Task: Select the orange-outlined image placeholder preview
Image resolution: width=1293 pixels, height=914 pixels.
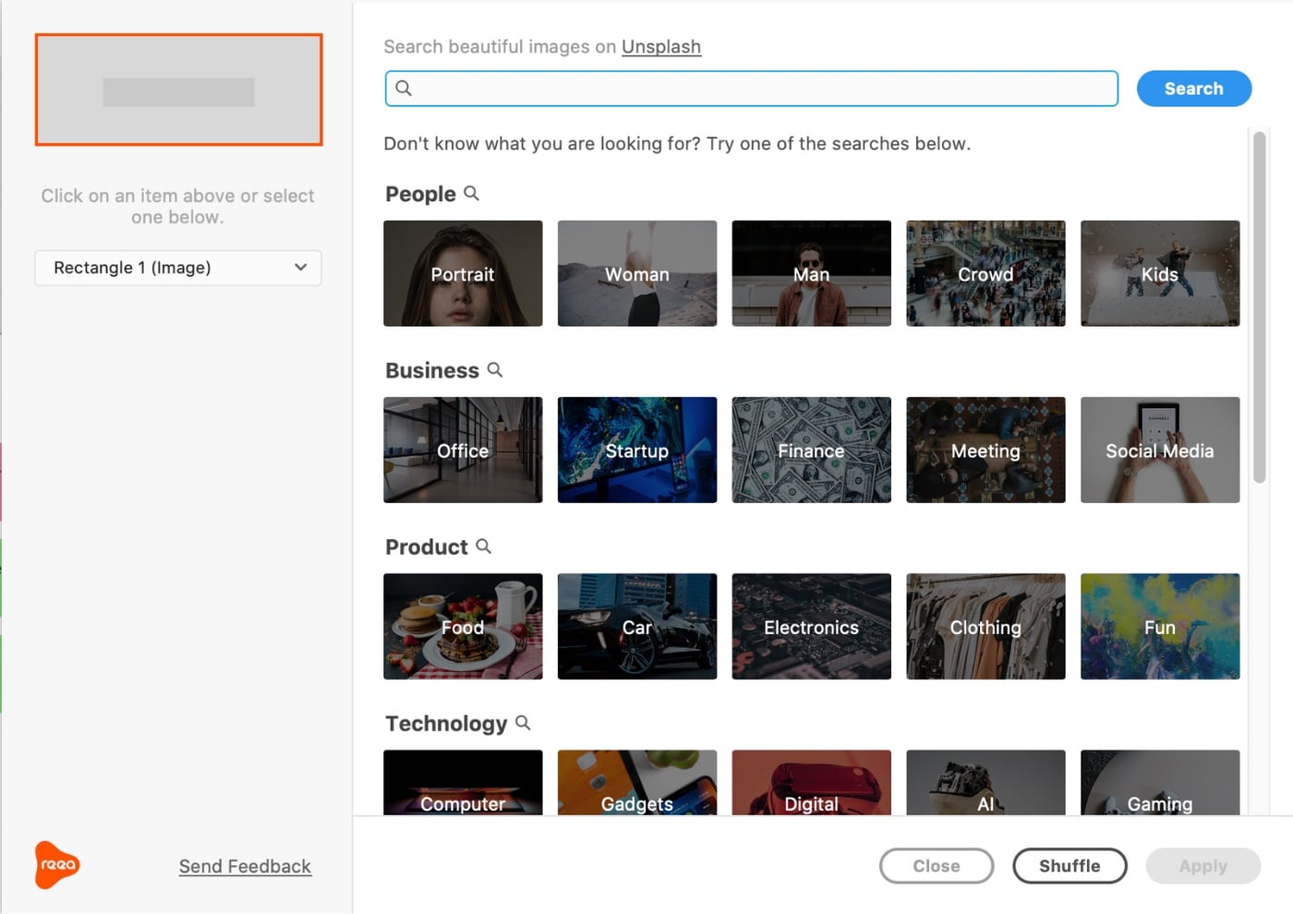Action: pyautogui.click(x=178, y=90)
